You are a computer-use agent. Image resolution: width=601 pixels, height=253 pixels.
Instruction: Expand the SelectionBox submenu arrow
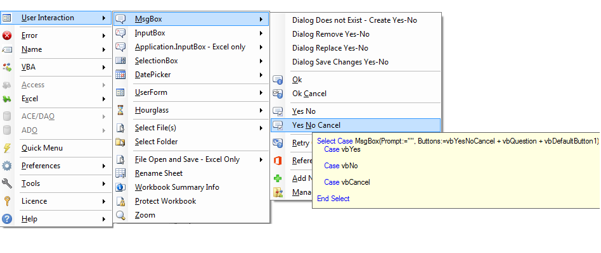coord(261,61)
